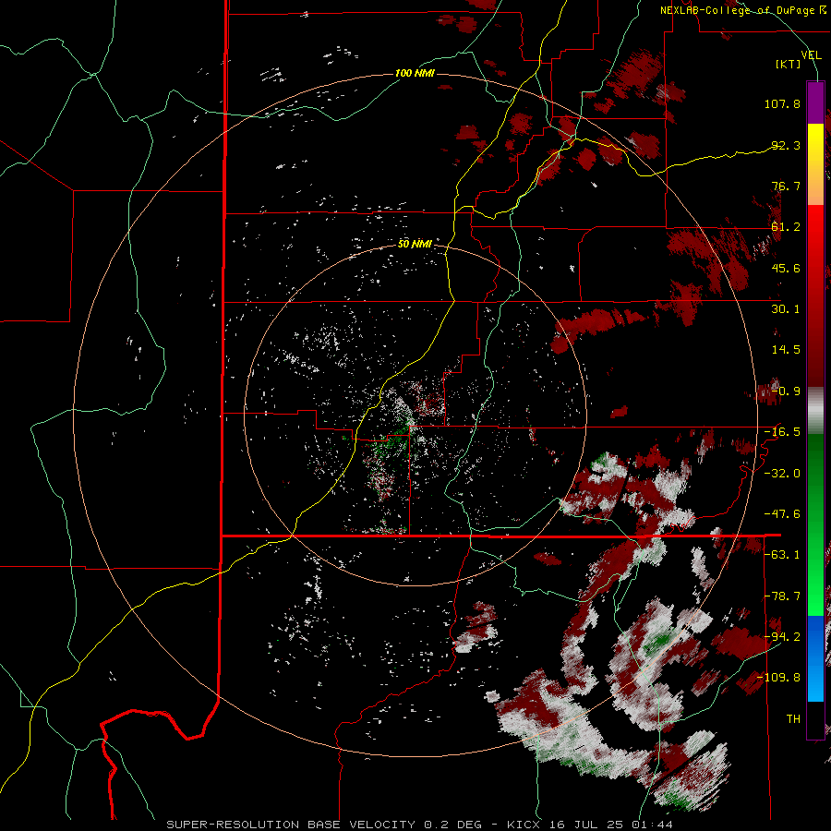Click the -32.0 legend value
831x831 pixels.
(x=782, y=474)
